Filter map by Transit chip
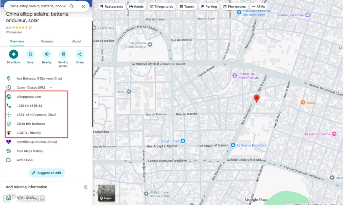This screenshot has width=343, height=205. 187,6
